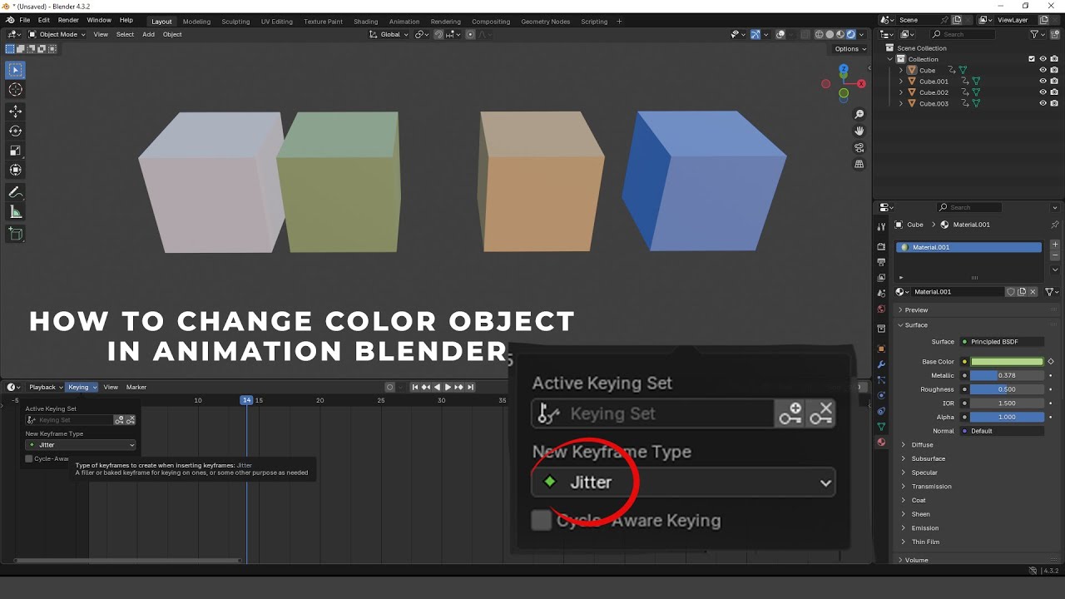The width and height of the screenshot is (1065, 599).
Task: Open New Keyframe Type Jitter dropdown
Action: point(81,445)
